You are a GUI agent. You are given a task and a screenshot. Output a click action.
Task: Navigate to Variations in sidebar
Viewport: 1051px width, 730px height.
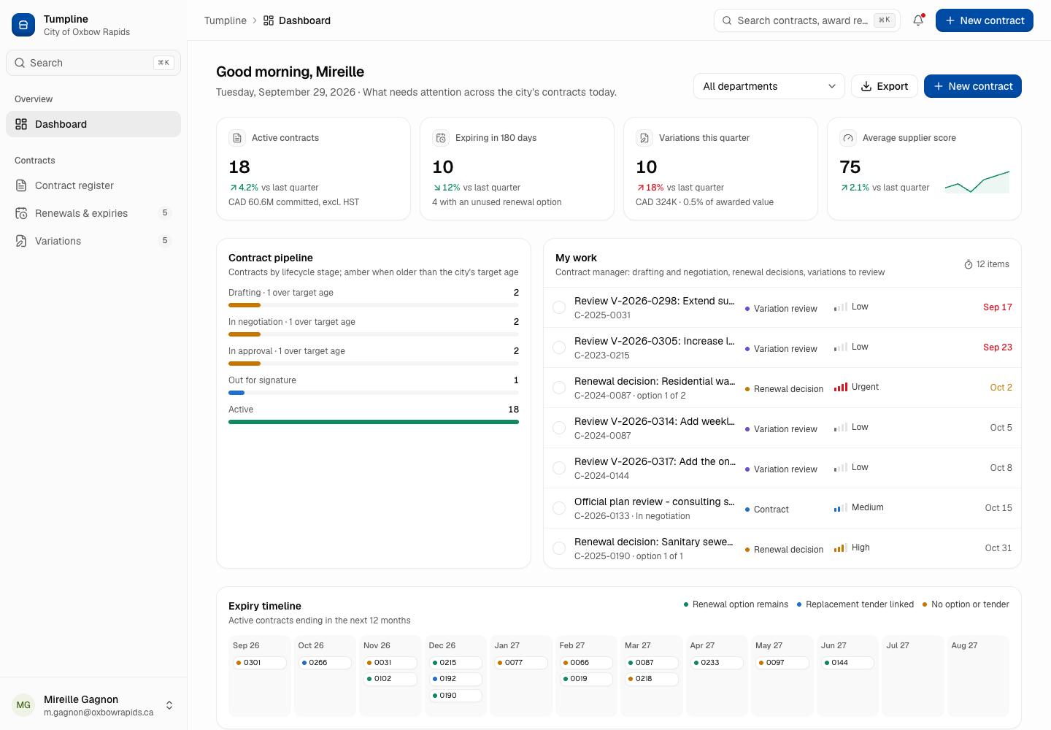click(x=93, y=241)
